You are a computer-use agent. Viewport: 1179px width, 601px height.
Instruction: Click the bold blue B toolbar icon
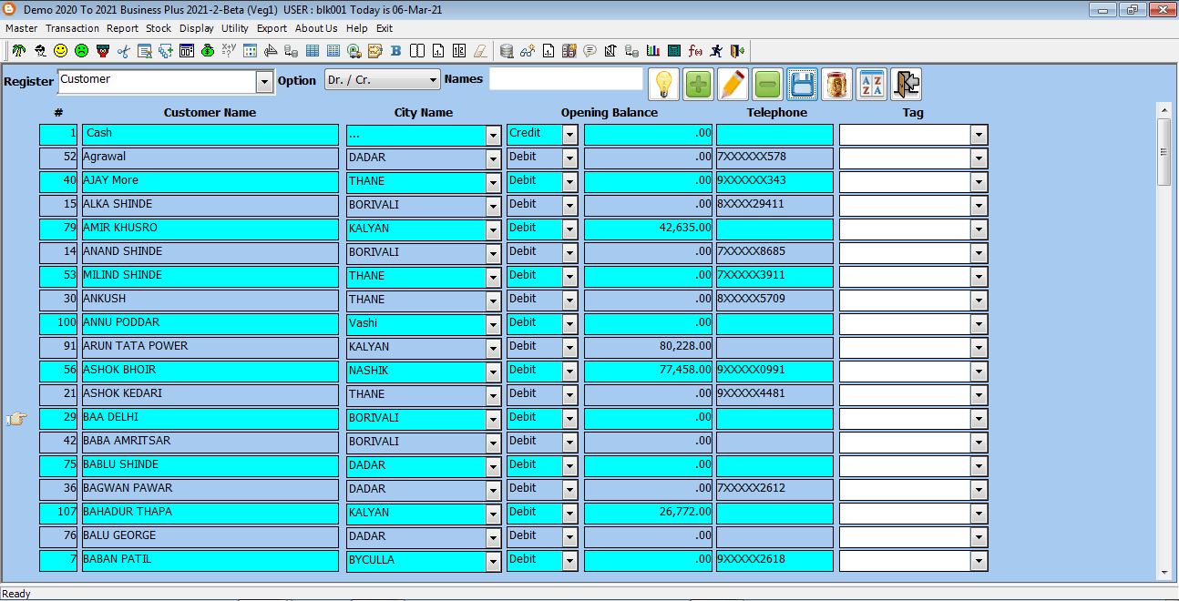pos(395,51)
